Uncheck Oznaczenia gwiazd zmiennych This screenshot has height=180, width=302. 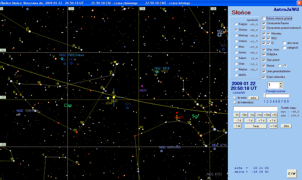[264, 28]
